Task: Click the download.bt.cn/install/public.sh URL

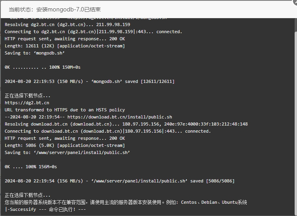Action: point(120,117)
